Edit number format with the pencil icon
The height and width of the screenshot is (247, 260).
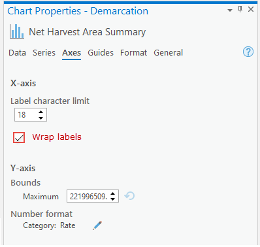[x=97, y=225]
